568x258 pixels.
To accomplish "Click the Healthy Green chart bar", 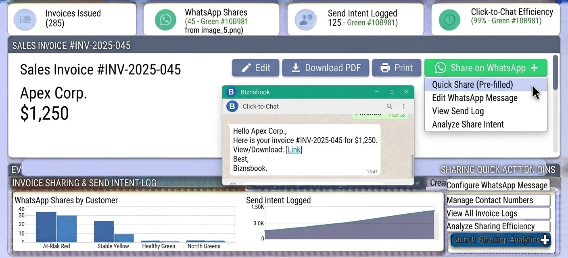I will [150, 241].
